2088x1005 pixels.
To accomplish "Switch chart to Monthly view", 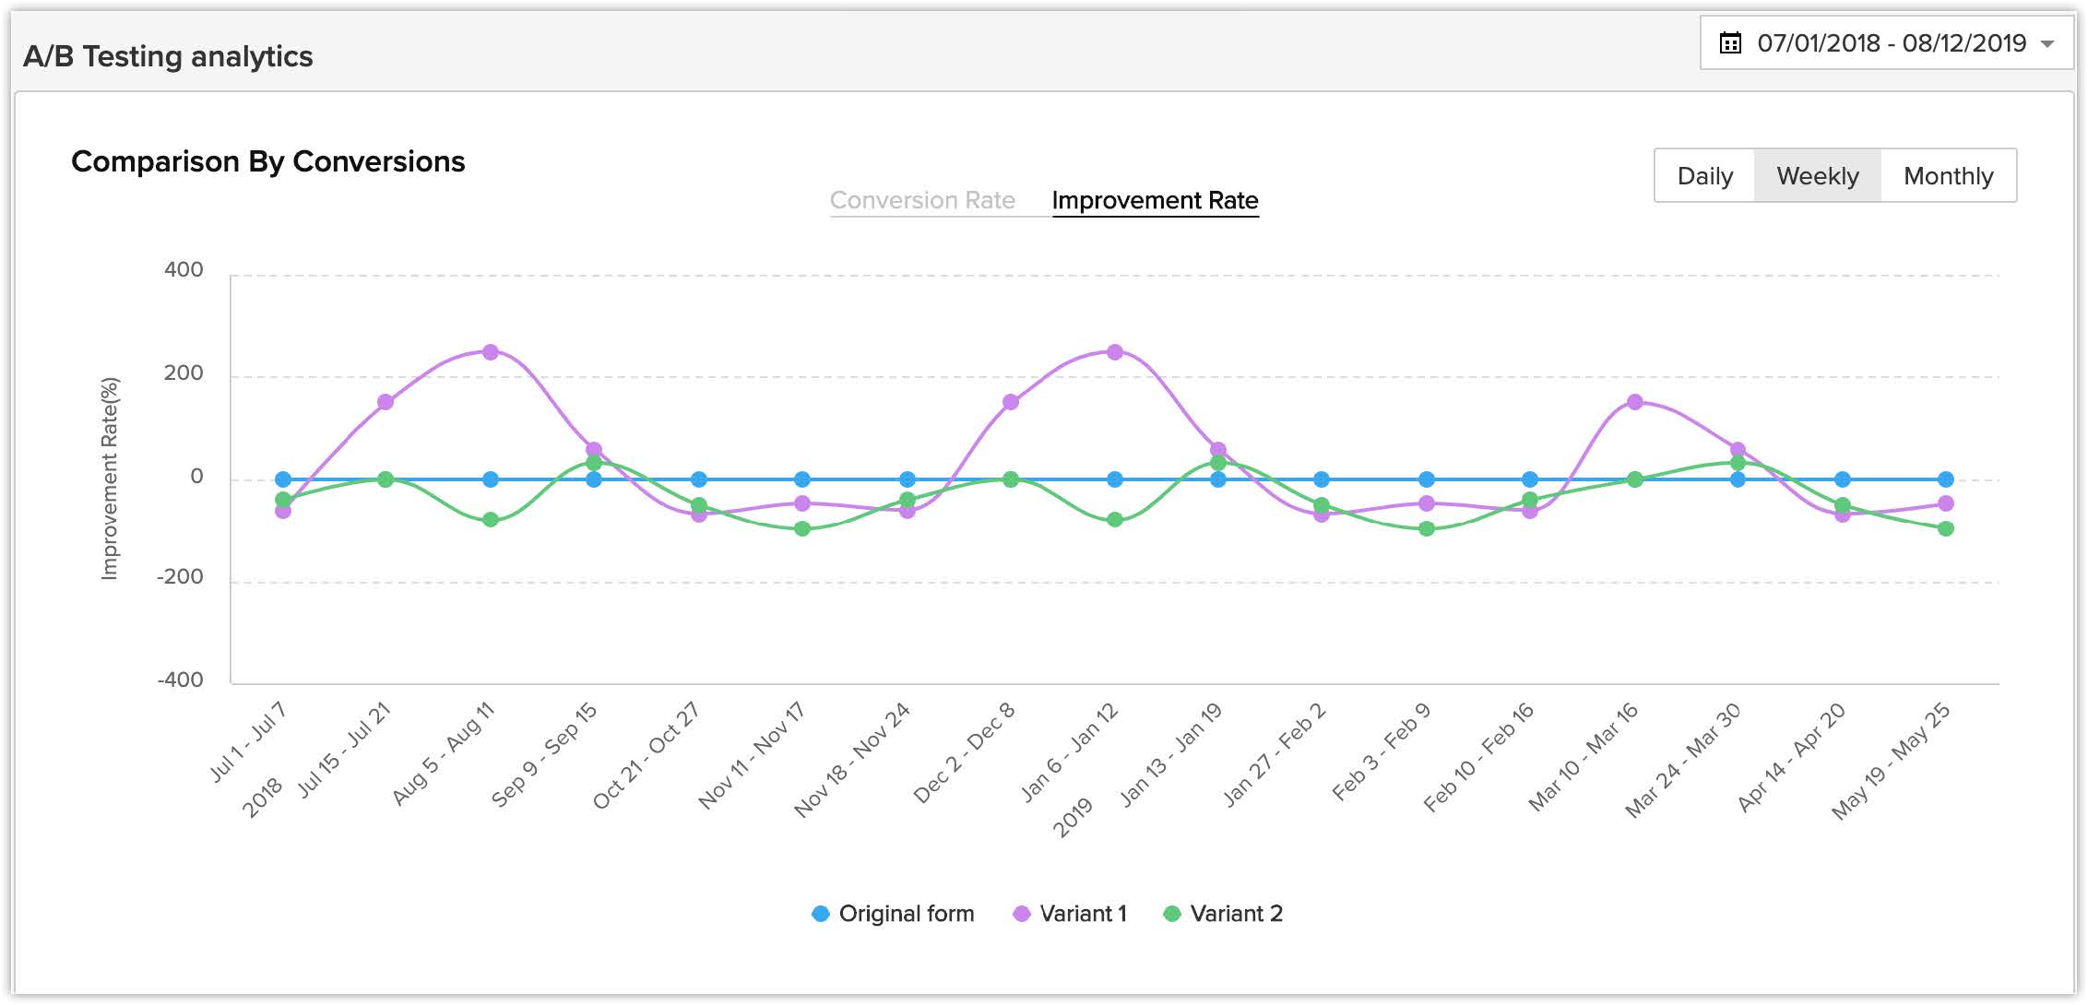I will click(x=1948, y=175).
